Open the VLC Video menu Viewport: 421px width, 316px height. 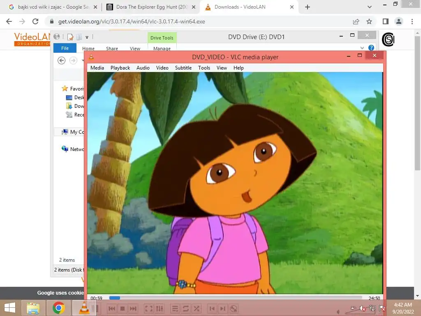click(162, 68)
